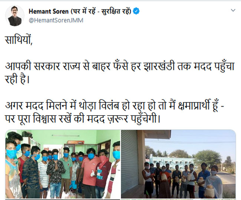Click the word झारखंडी in the tweet
This screenshot has width=241, height=200.
click(x=159, y=66)
